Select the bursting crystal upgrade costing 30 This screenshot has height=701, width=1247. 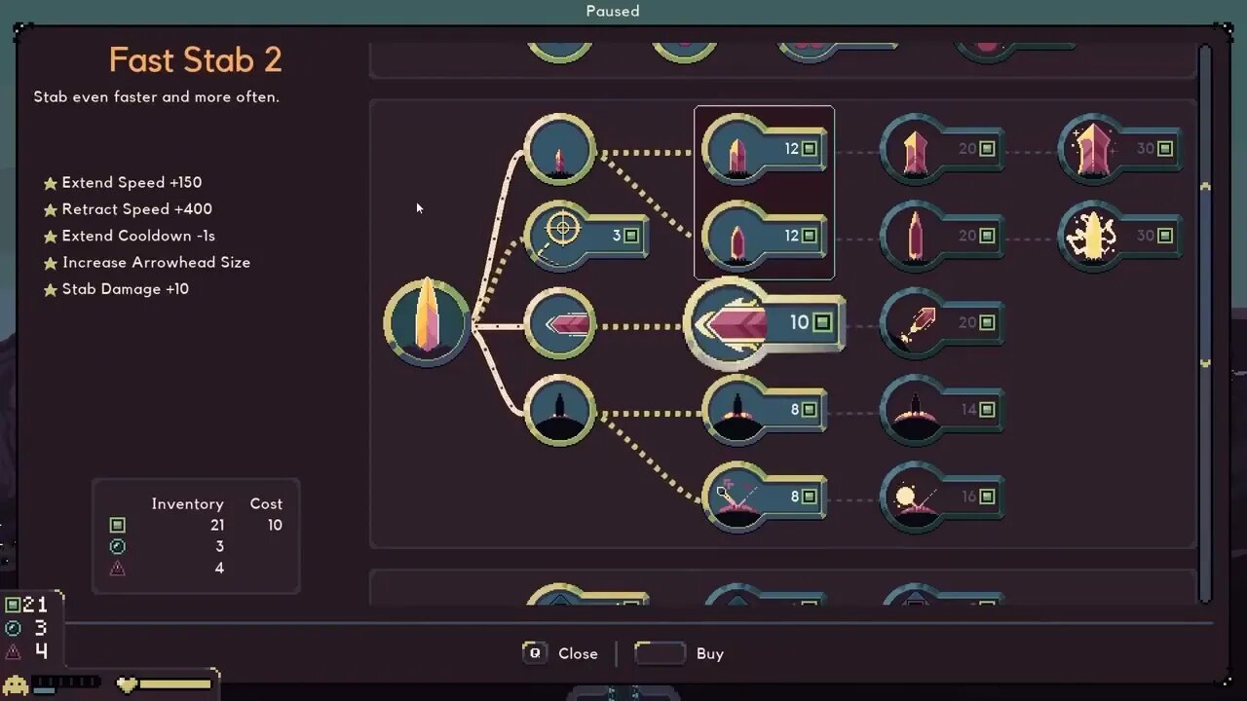pyautogui.click(x=1120, y=236)
